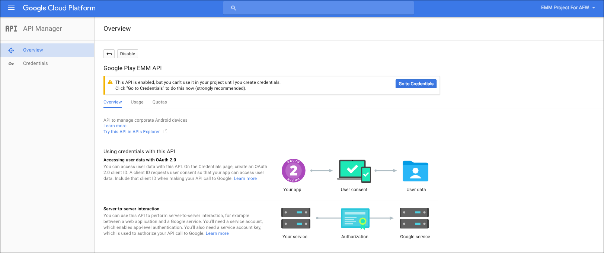Open Try this API in APIs Explorer
604x253 pixels.
tap(131, 132)
